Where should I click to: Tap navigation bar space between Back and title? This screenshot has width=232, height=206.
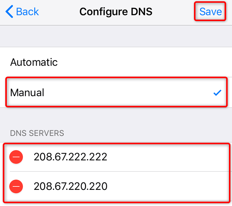tap(58, 12)
